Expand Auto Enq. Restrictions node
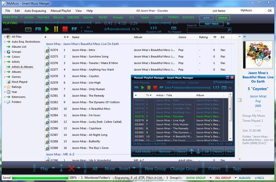Image resolution: width=276 pixels, height=182 pixels. click(x=5, y=42)
